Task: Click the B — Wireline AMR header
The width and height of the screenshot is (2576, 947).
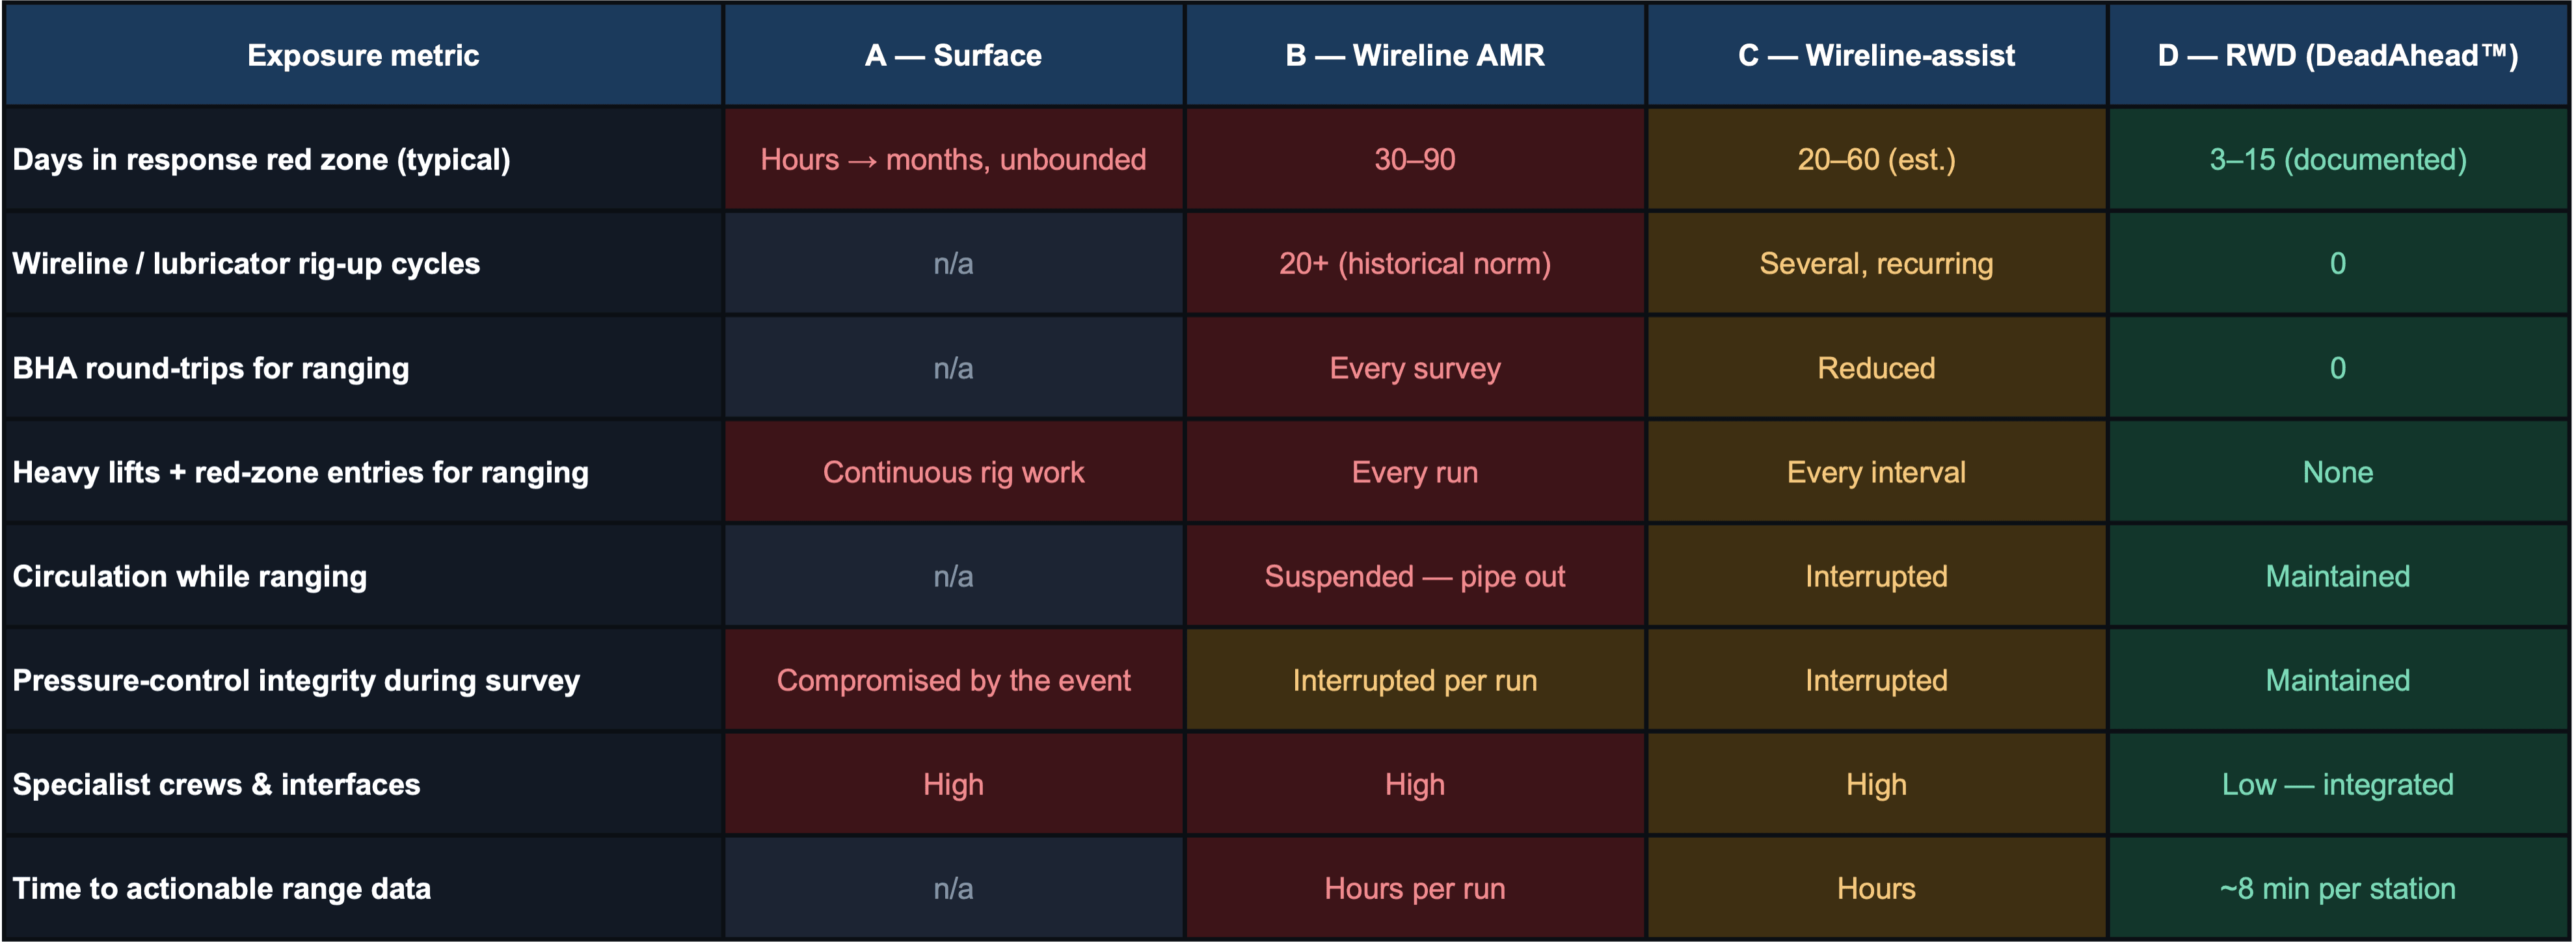Action: pyautogui.click(x=1415, y=55)
